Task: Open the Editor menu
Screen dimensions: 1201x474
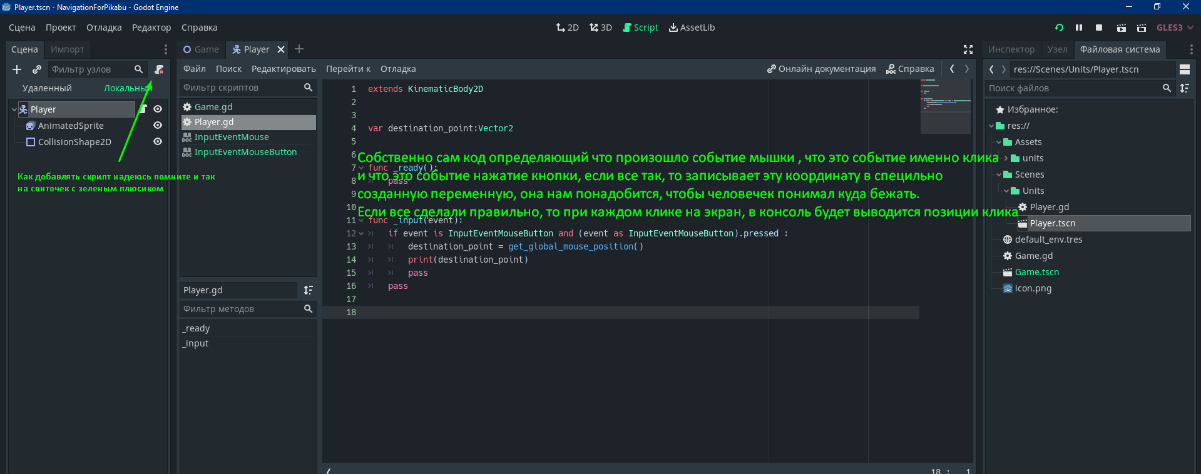Action: coord(151,28)
